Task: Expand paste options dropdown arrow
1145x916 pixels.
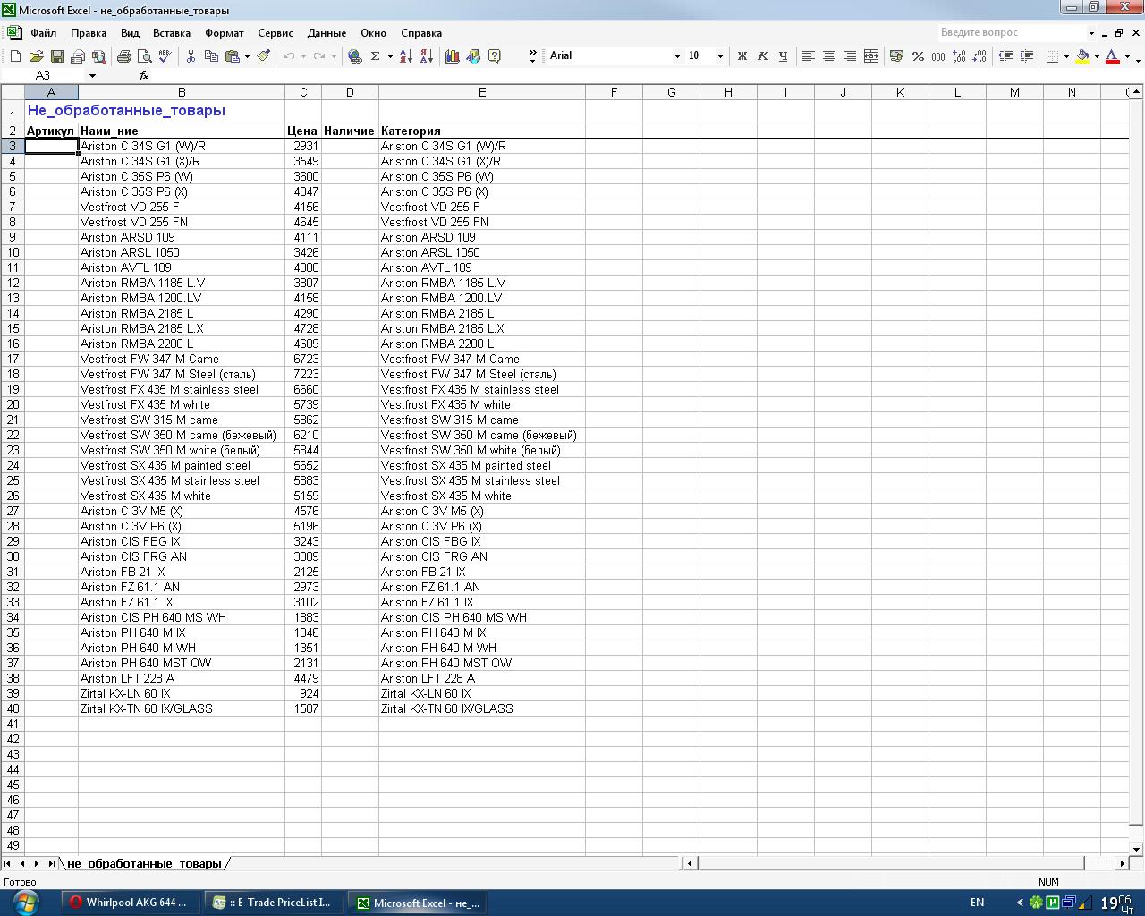Action: (x=247, y=56)
